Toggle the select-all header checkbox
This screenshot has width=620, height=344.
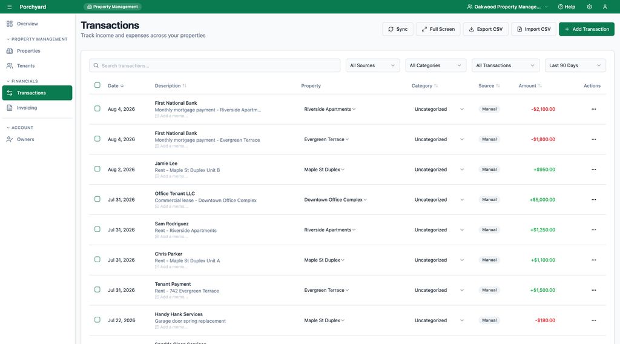(97, 85)
